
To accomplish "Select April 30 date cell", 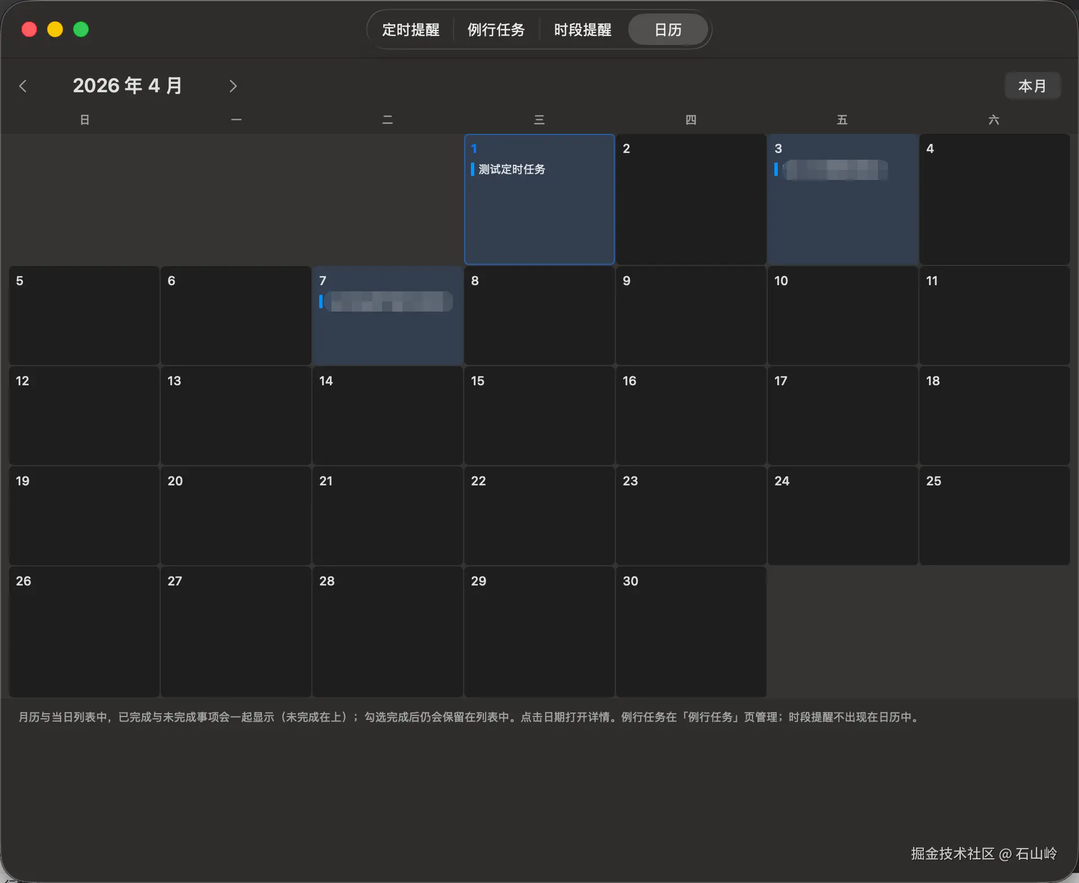I will coord(691,631).
